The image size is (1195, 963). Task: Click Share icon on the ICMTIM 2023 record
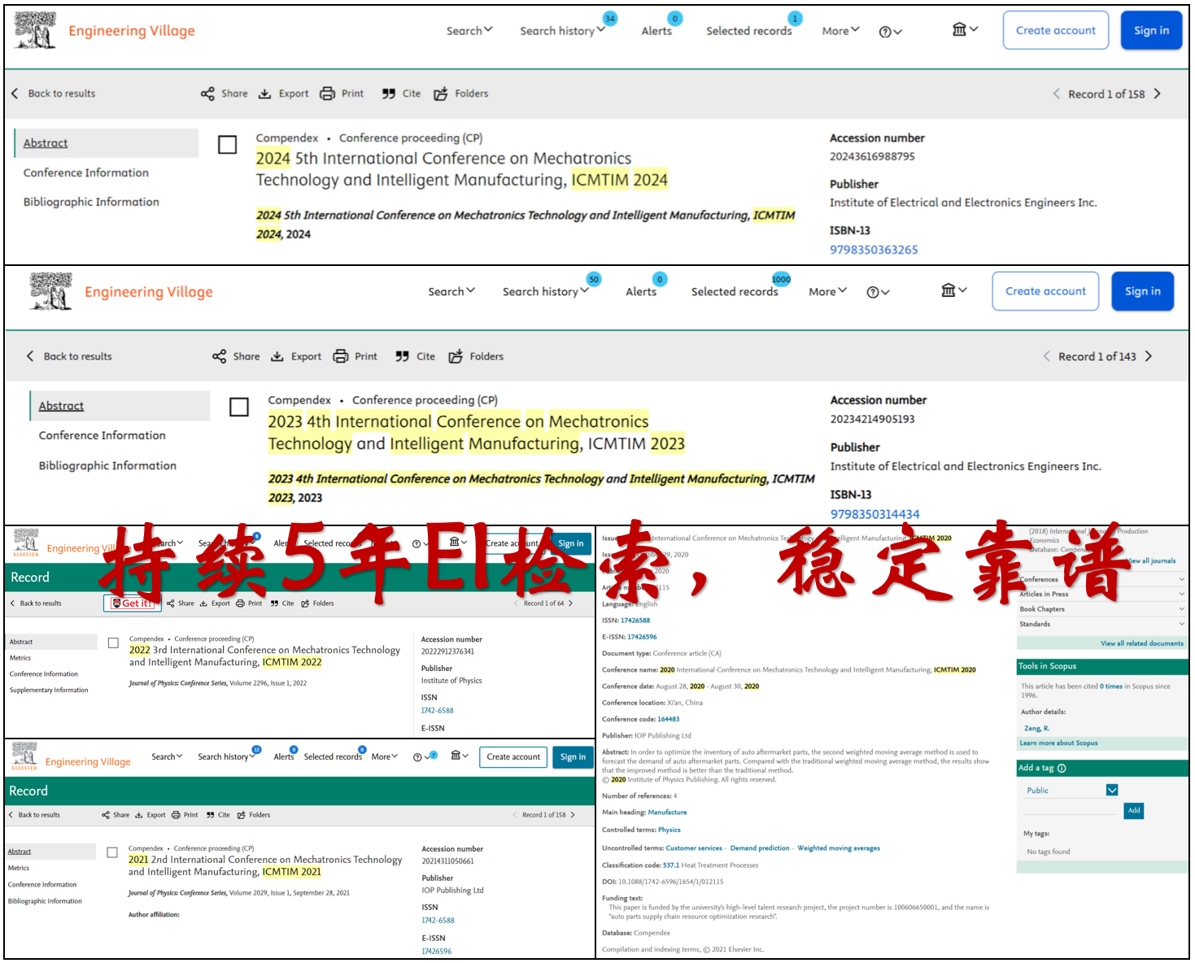tap(219, 356)
